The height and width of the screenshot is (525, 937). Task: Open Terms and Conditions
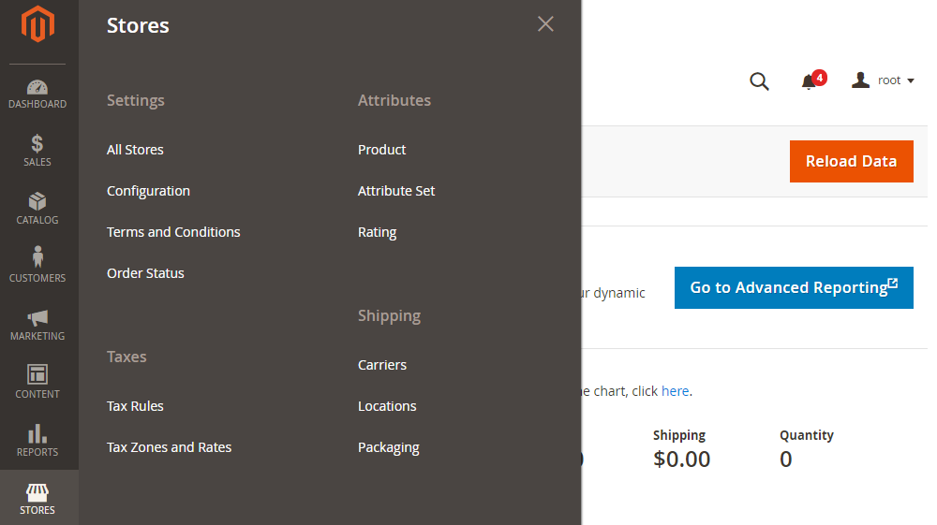173,232
